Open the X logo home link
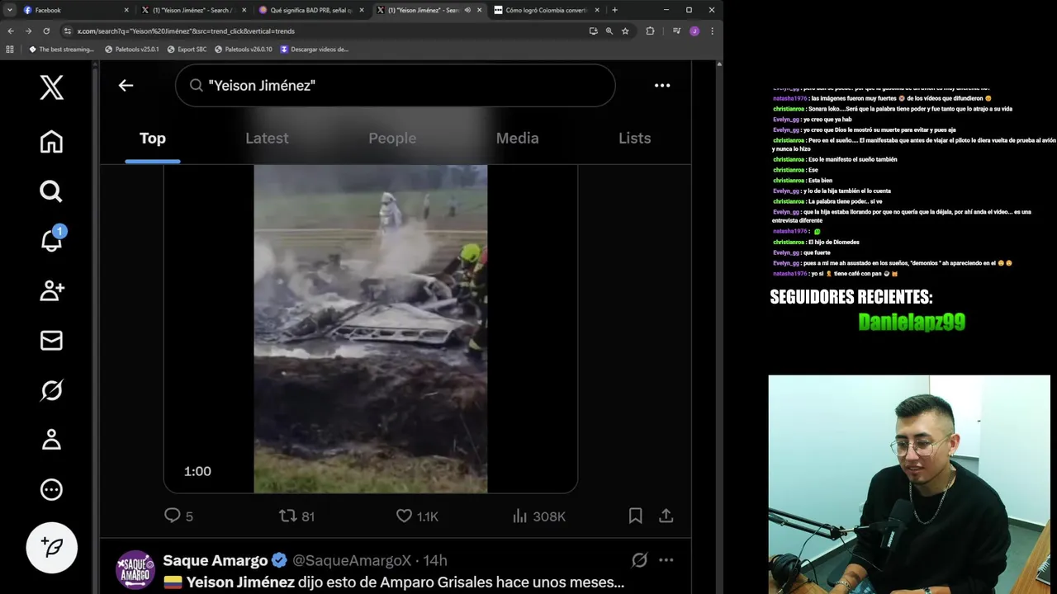This screenshot has height=594, width=1057. coord(51,87)
